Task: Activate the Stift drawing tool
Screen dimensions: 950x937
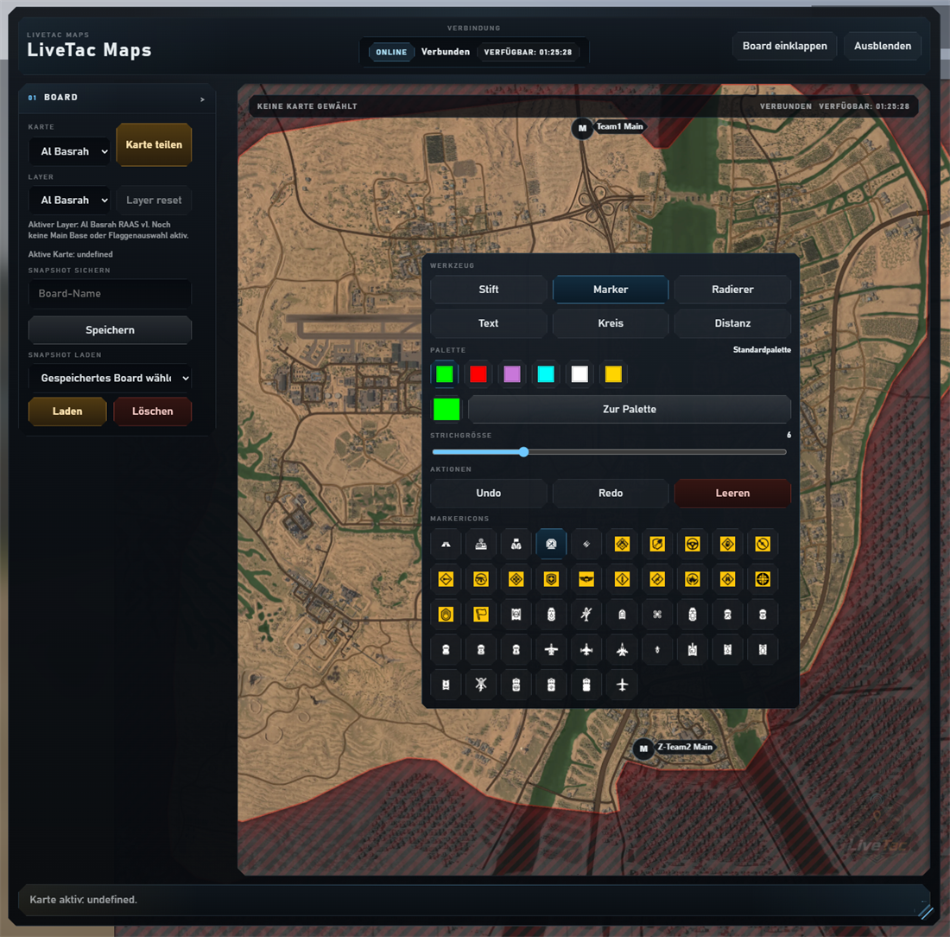Action: 488,290
